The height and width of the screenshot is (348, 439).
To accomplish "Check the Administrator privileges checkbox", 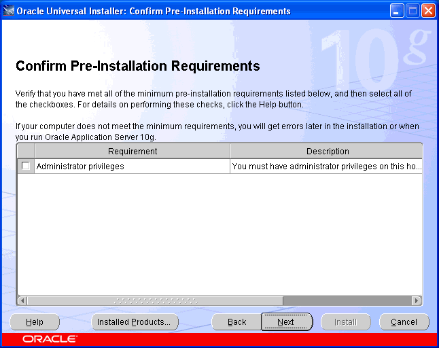I will pyautogui.click(x=25, y=166).
